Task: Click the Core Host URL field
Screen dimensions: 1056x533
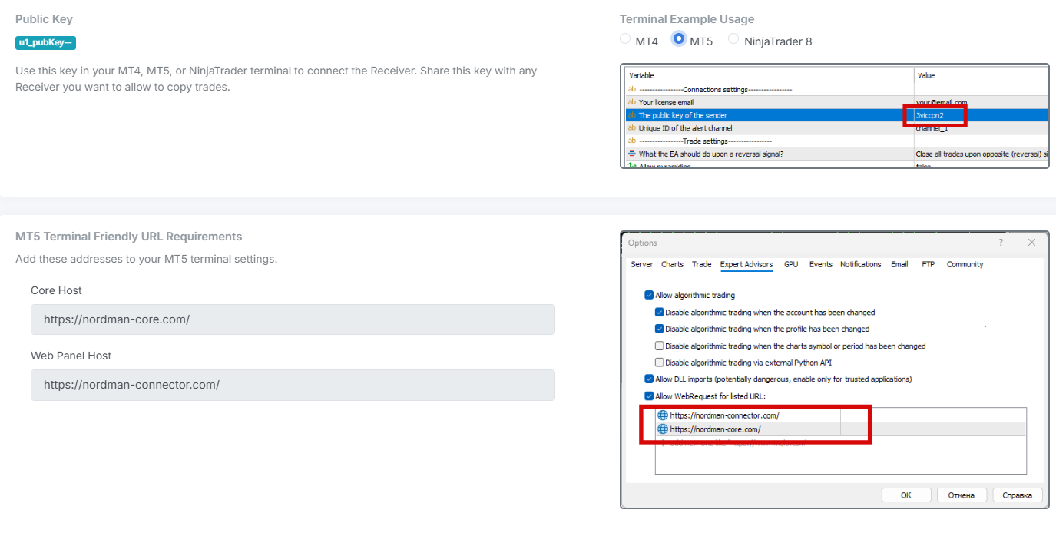Action: 293,319
